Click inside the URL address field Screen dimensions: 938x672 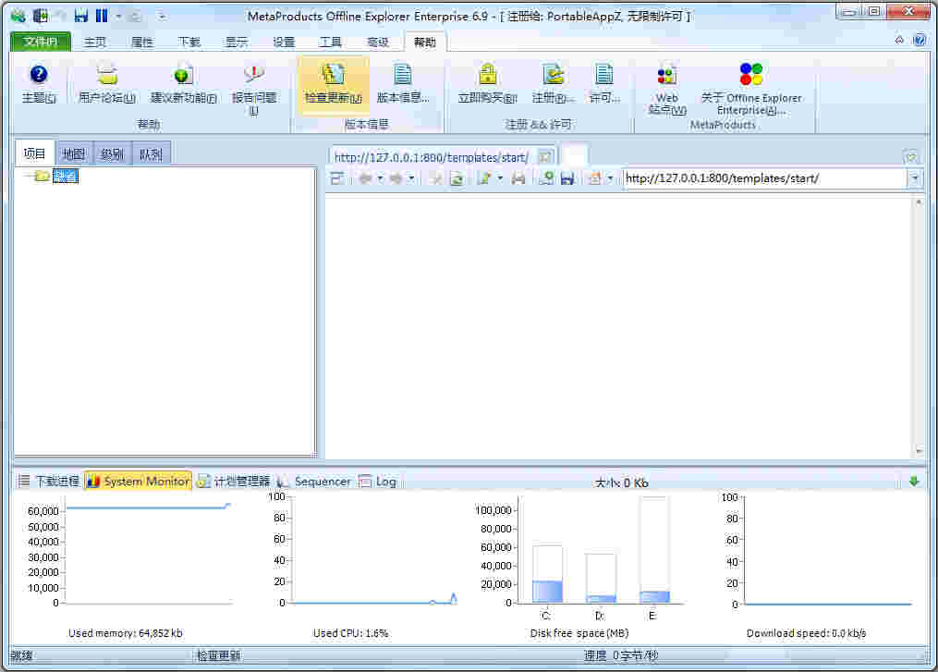(762, 178)
